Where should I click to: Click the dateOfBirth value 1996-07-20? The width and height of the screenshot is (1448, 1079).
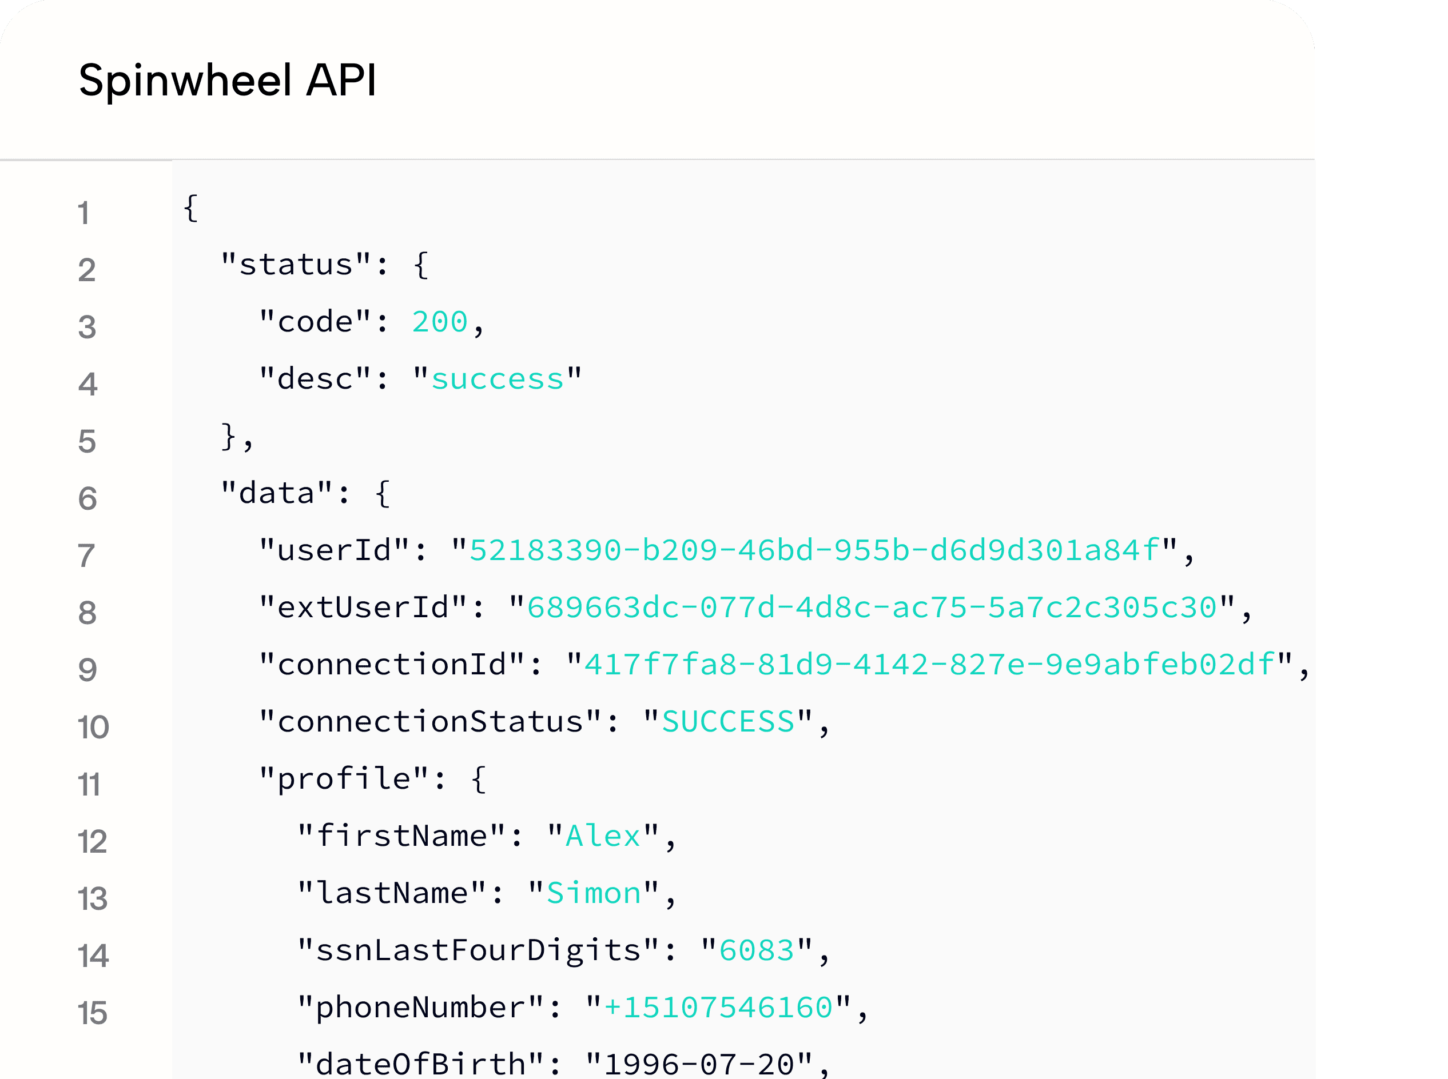click(698, 1065)
